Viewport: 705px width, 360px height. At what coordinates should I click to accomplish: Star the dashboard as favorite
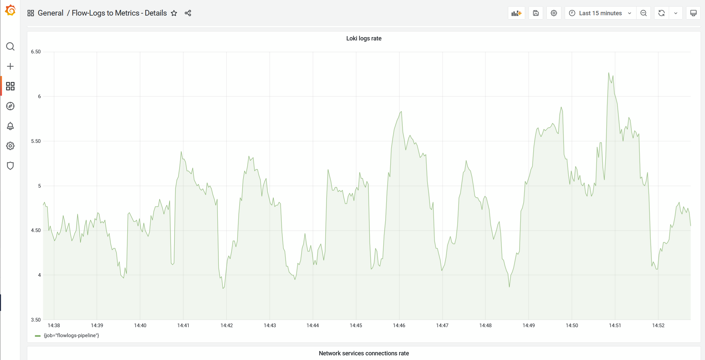(x=174, y=13)
